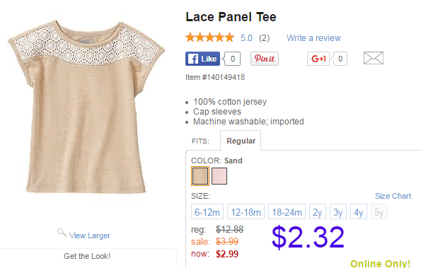The image size is (421, 268).
Task: Click the Facebook like count bubble
Action: pos(232,59)
